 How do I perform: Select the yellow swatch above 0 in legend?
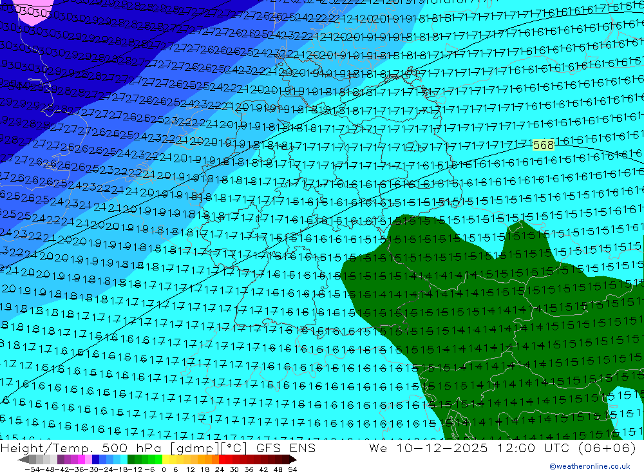pyautogui.click(x=166, y=459)
